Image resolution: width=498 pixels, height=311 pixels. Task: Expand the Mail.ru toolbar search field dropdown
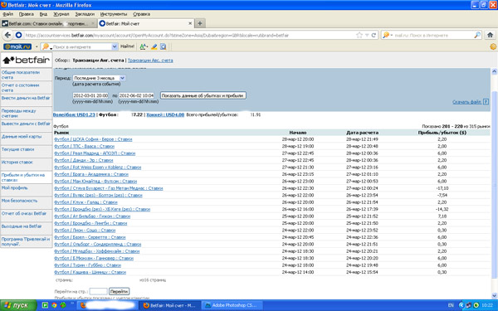[x=115, y=46]
